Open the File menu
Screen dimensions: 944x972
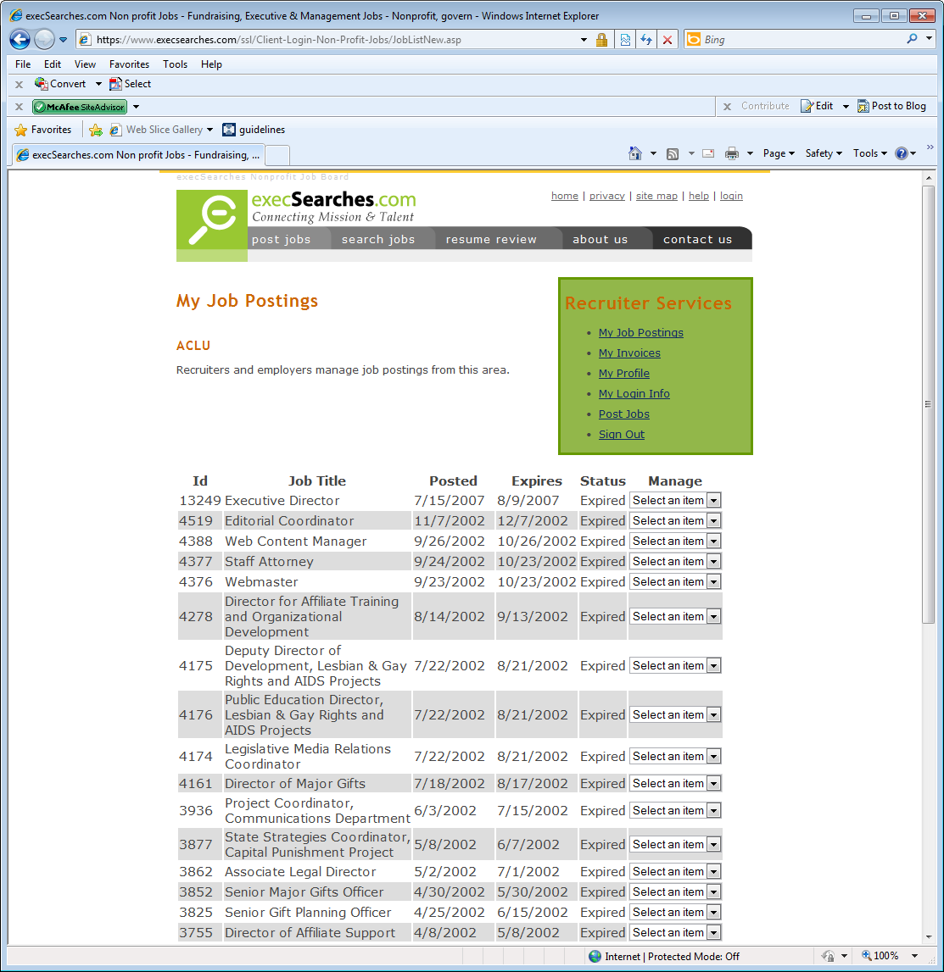[x=23, y=64]
